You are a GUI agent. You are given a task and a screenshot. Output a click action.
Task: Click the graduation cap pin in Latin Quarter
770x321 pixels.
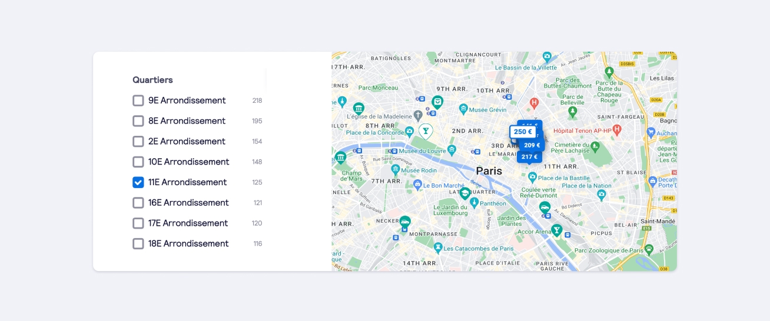[x=465, y=193]
